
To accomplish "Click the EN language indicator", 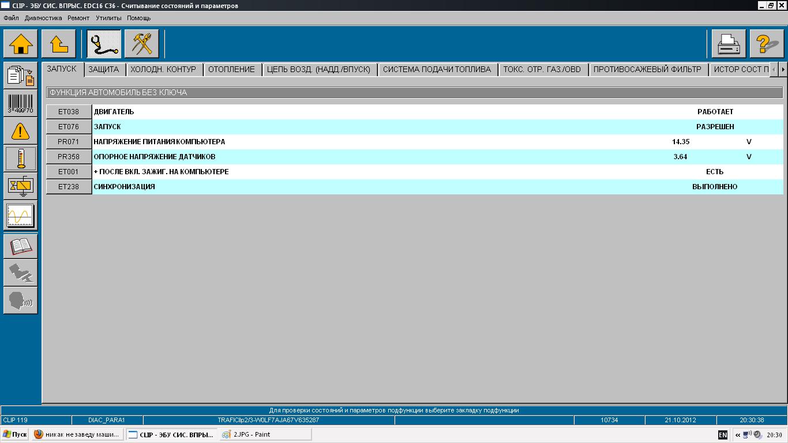I will pyautogui.click(x=722, y=435).
